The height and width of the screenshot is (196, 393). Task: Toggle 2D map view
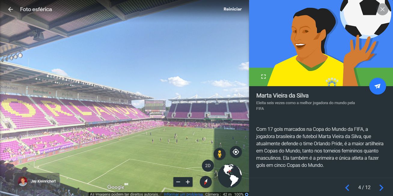(x=208, y=166)
